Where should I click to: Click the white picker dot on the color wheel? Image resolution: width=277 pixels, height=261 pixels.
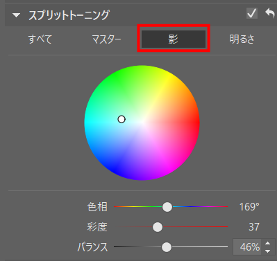(121, 119)
